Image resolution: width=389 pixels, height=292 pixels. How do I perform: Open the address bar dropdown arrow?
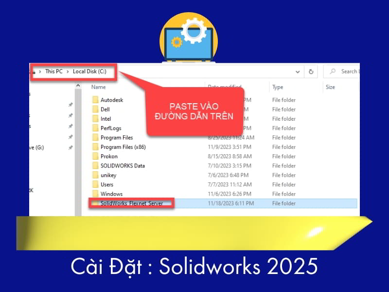point(298,71)
